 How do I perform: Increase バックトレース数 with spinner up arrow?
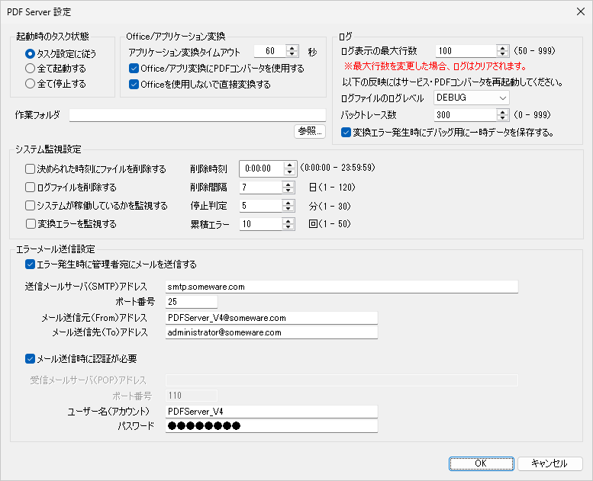point(502,111)
